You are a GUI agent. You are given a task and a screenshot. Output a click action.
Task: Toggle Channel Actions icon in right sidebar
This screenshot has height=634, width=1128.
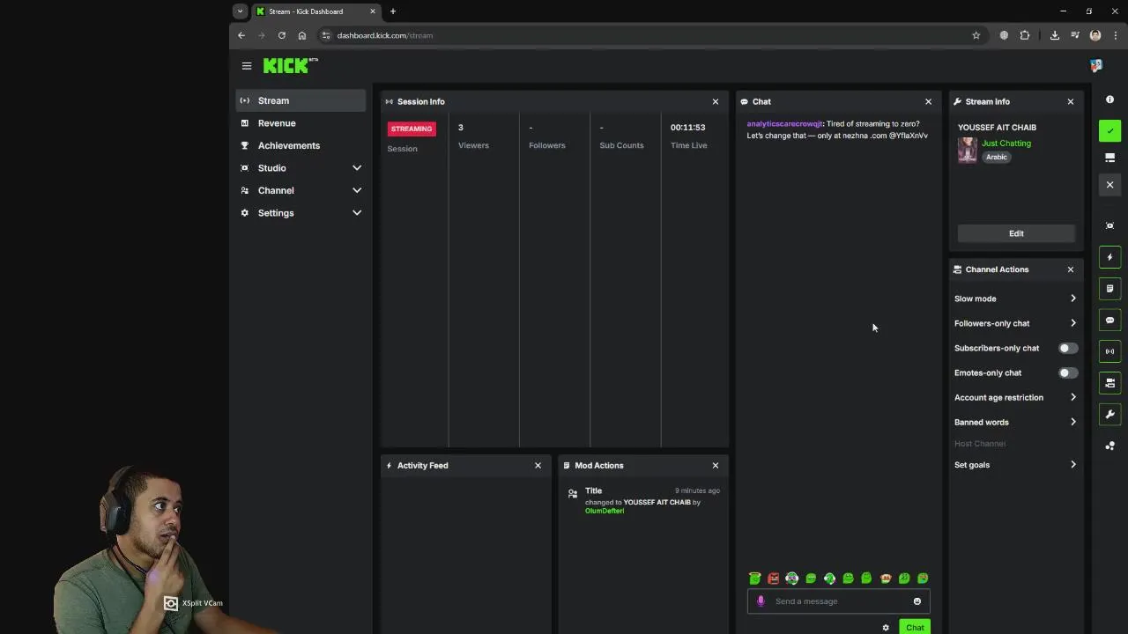pyautogui.click(x=1109, y=383)
